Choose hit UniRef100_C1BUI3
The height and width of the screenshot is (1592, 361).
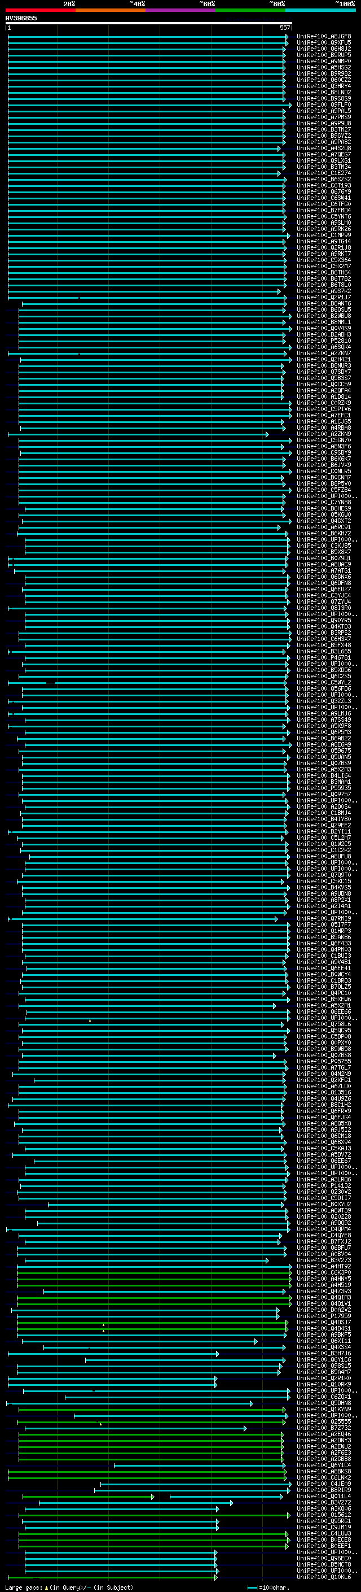pyautogui.click(x=324, y=956)
